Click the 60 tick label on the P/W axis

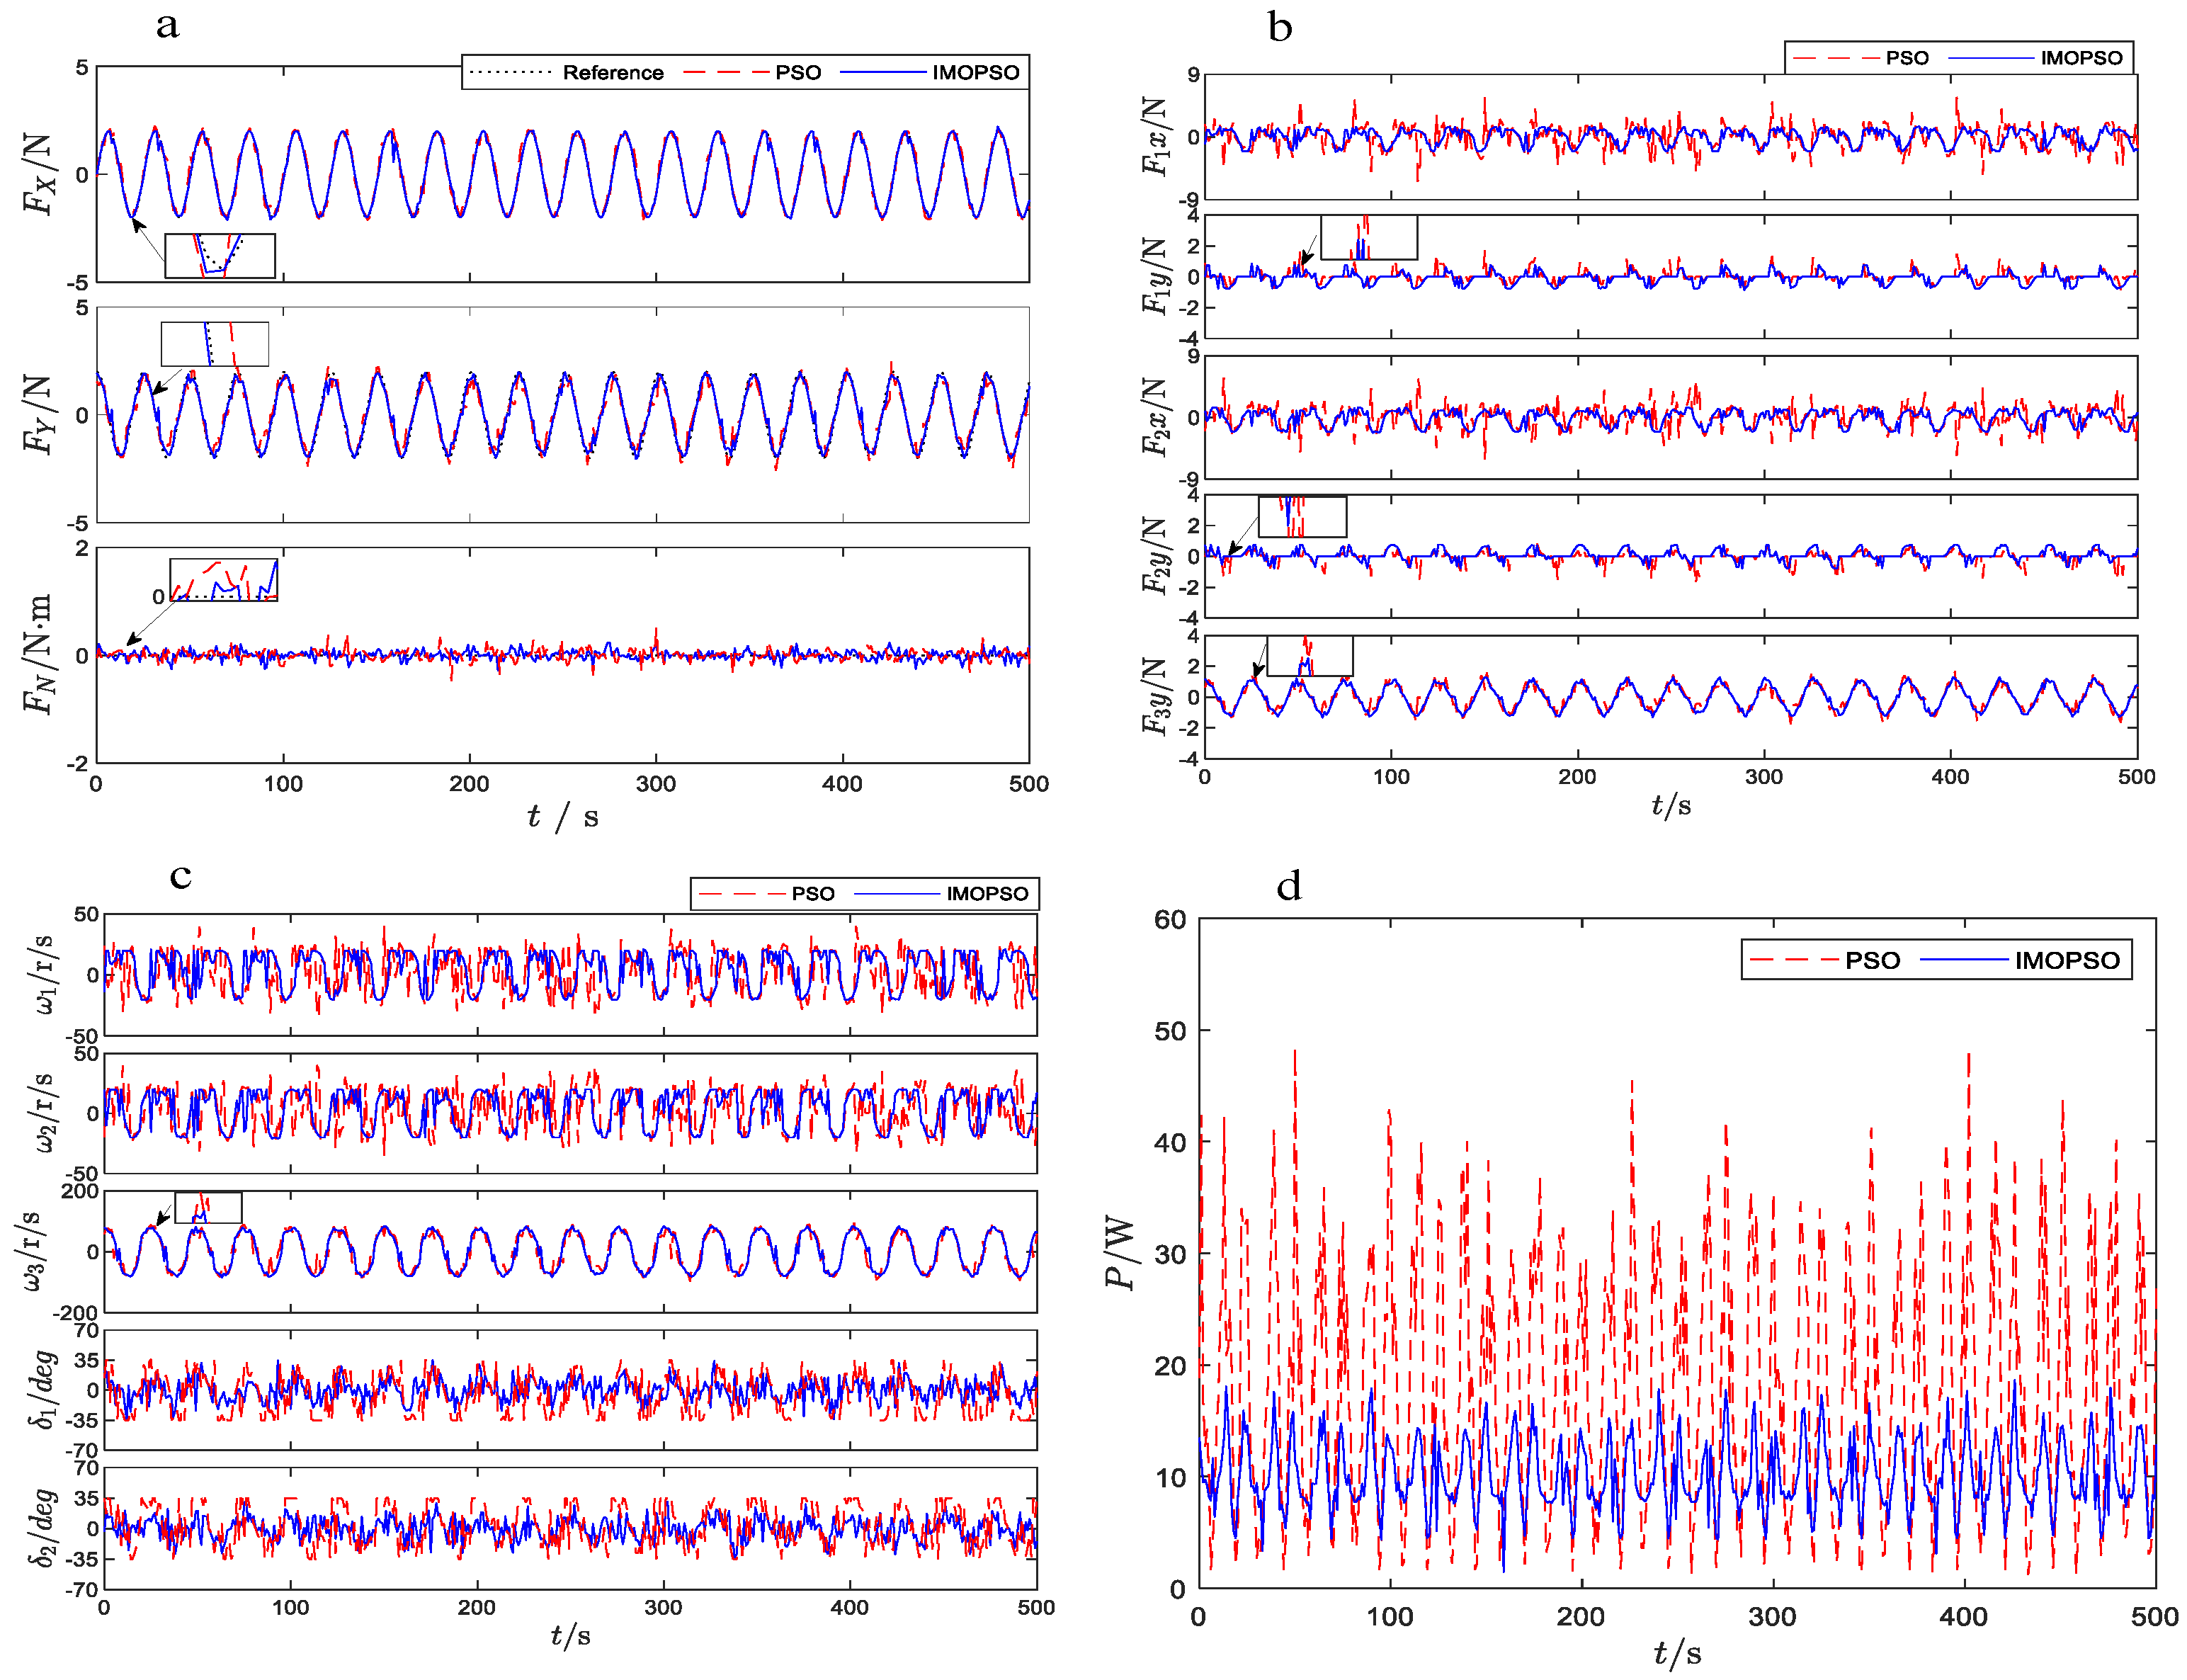(1169, 919)
